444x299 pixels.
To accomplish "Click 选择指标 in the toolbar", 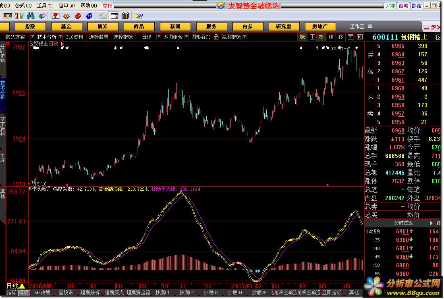I will click(123, 37).
